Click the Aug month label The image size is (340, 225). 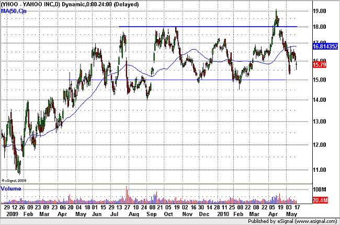(134, 214)
